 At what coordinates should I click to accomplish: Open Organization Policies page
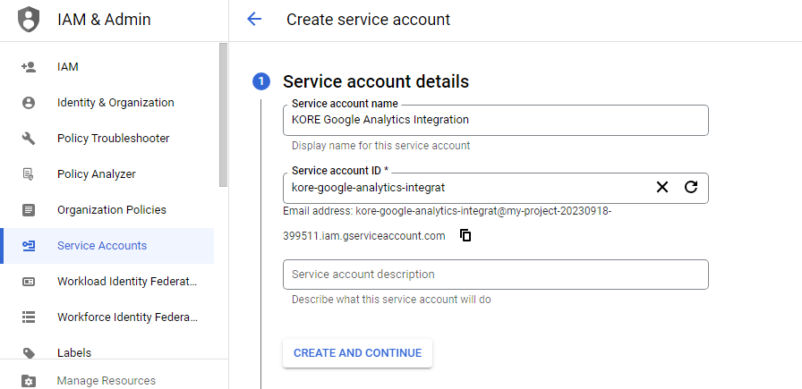pos(112,210)
